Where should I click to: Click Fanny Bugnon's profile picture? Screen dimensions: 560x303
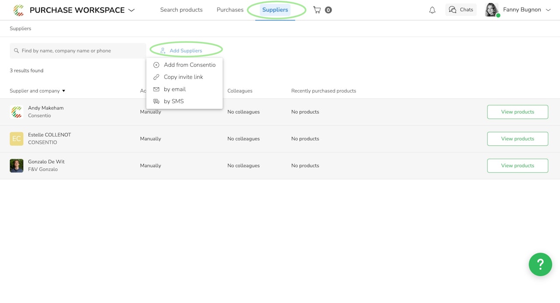click(x=492, y=10)
